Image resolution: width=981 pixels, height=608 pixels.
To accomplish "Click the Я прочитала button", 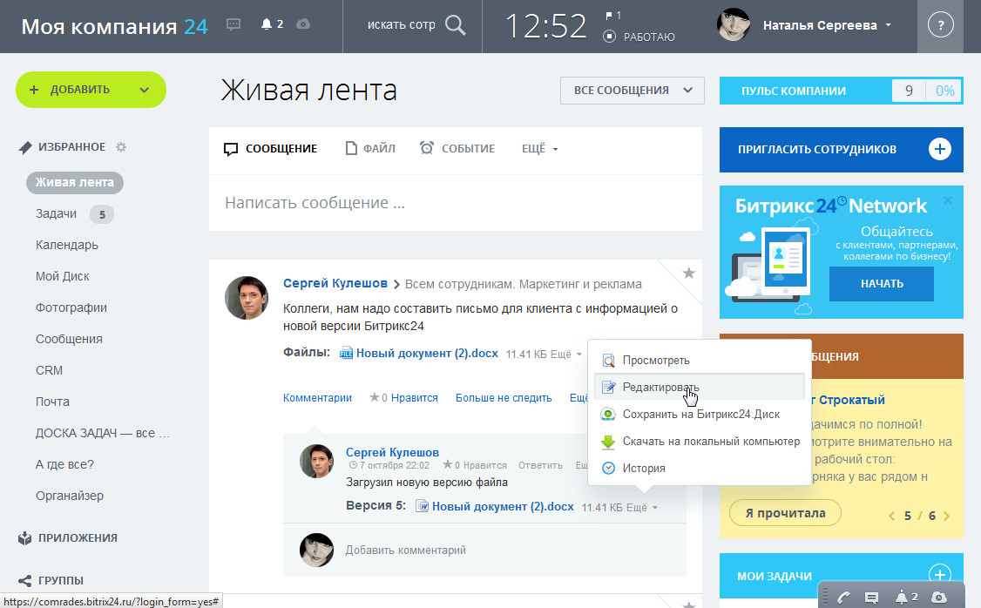I will point(785,513).
